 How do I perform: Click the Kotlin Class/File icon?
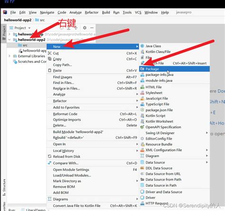(142, 52)
